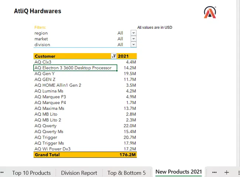
Task: Select the 176.2M grand total value
Action: (127, 155)
